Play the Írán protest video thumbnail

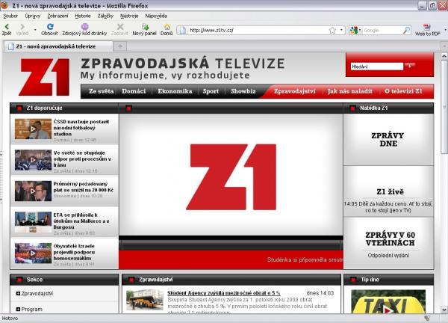point(33,160)
